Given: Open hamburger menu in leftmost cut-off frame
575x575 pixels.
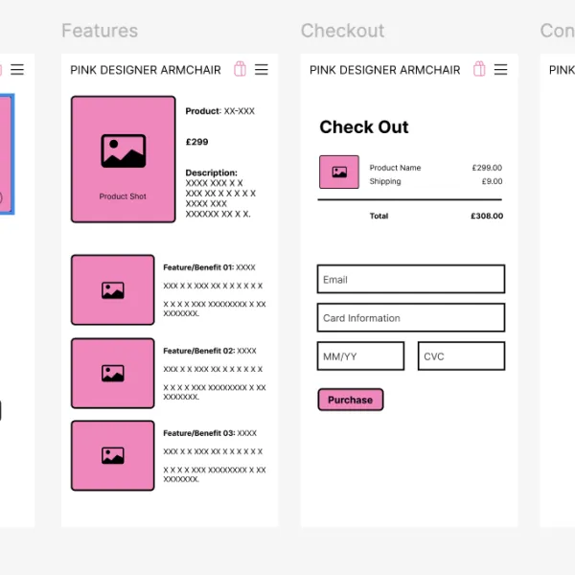Looking at the screenshot, I should [17, 69].
